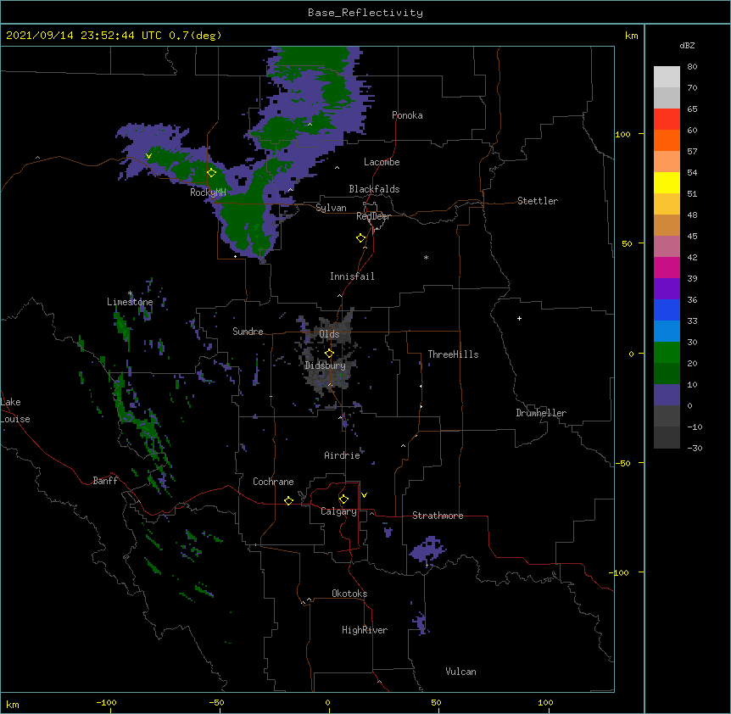Click the Drumheller city label
The image size is (731, 714).
[x=541, y=413]
